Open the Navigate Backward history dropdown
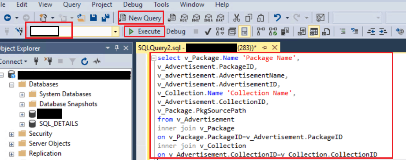Viewport: 406px width, 160px height. click(x=17, y=18)
